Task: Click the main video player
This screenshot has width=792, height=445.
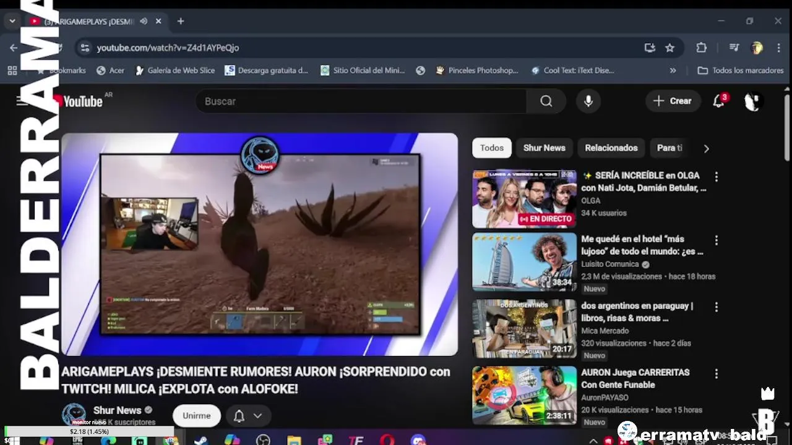Action: [x=259, y=245]
